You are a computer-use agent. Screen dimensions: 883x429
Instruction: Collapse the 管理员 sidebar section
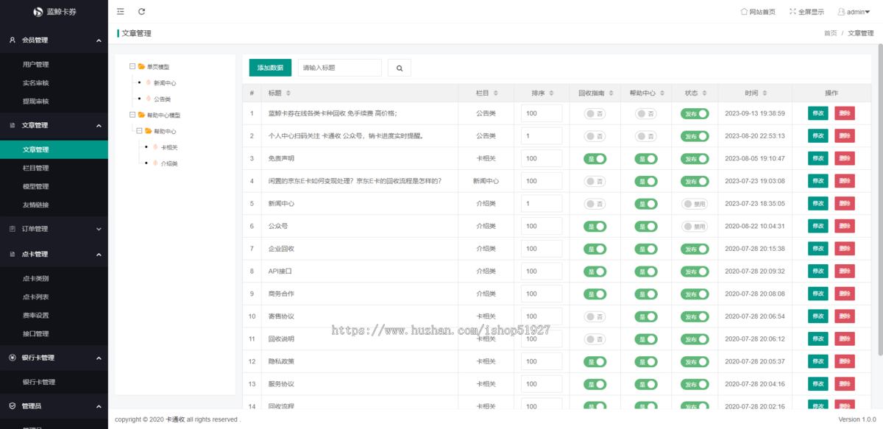[x=54, y=405]
